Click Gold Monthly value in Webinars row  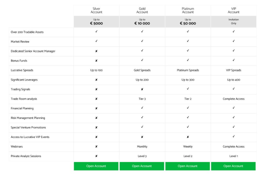coord(142,147)
